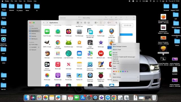Switch Finder to list view

(81, 23)
